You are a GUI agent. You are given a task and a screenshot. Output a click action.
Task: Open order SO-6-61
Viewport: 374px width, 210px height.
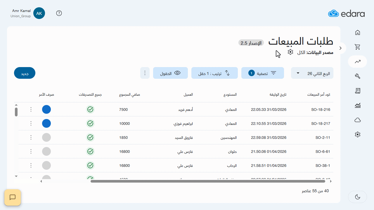point(323,152)
